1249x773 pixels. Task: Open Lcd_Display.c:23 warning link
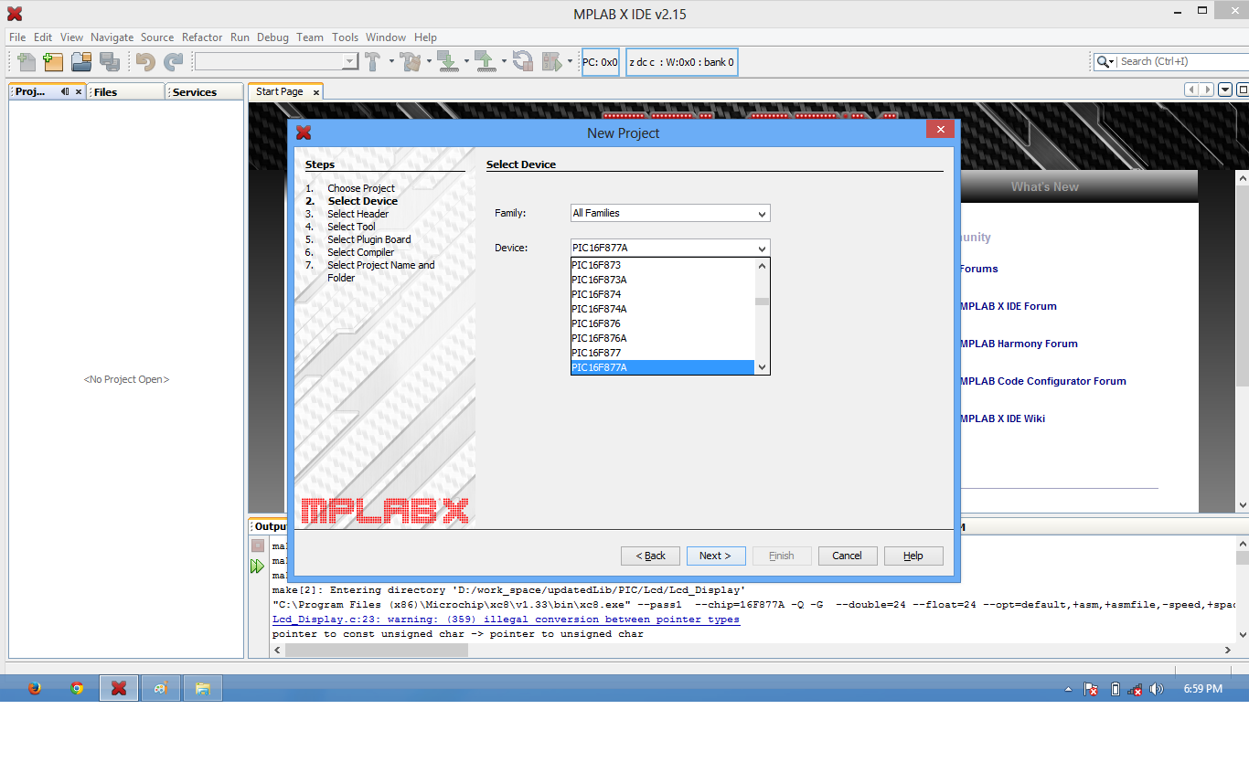(506, 619)
